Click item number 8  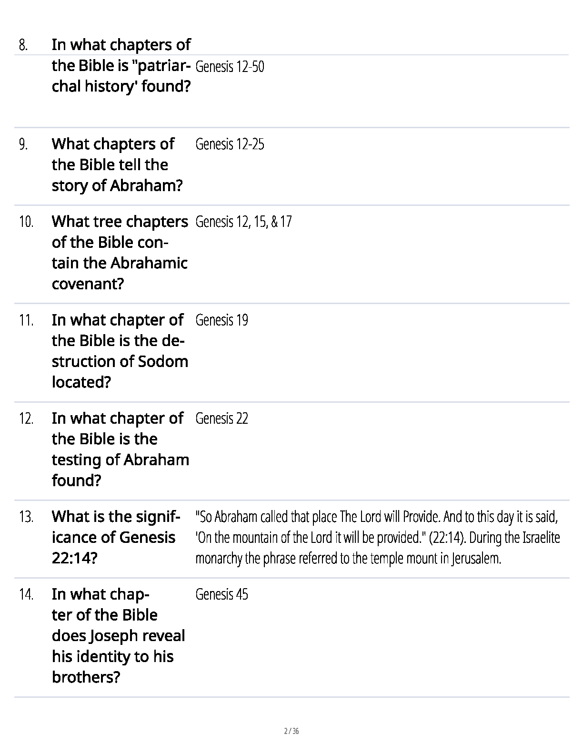click(x=23, y=45)
